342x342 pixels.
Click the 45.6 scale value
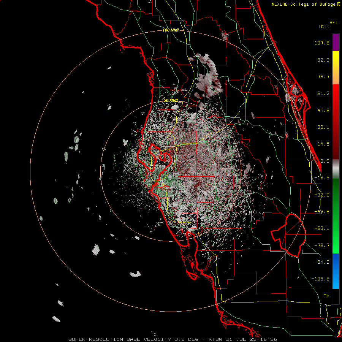323,110
